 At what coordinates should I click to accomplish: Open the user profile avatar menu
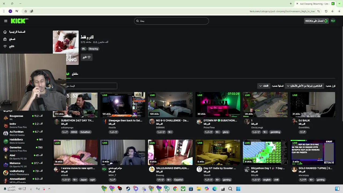click(x=333, y=21)
